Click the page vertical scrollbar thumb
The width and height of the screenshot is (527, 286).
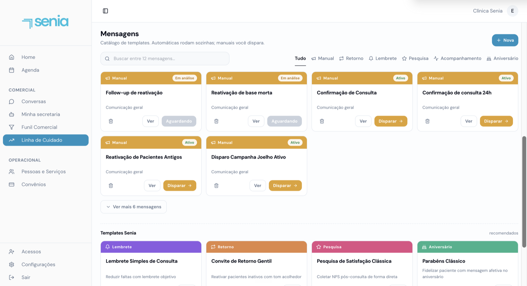[524, 192]
